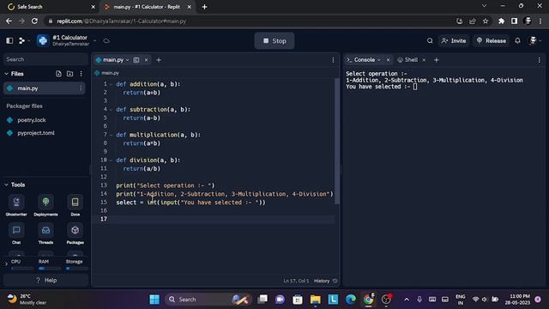
Task: Close the main.py editor tab
Action: tap(146, 60)
